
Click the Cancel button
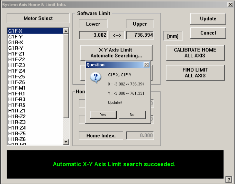[208, 33]
